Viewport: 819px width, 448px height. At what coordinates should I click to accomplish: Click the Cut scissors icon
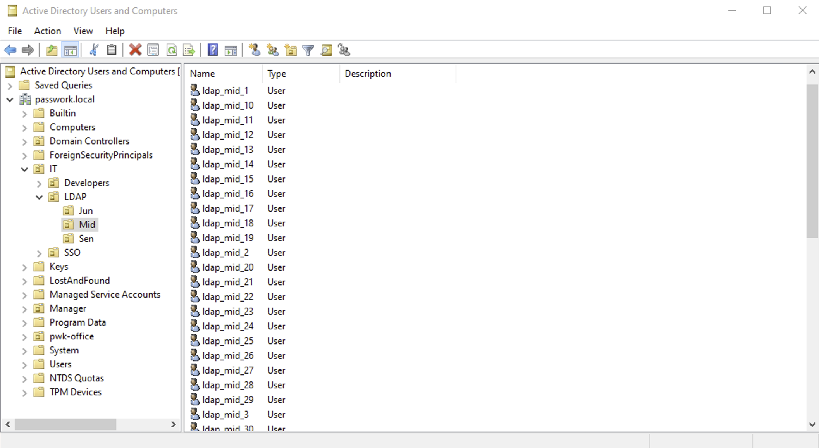(94, 50)
